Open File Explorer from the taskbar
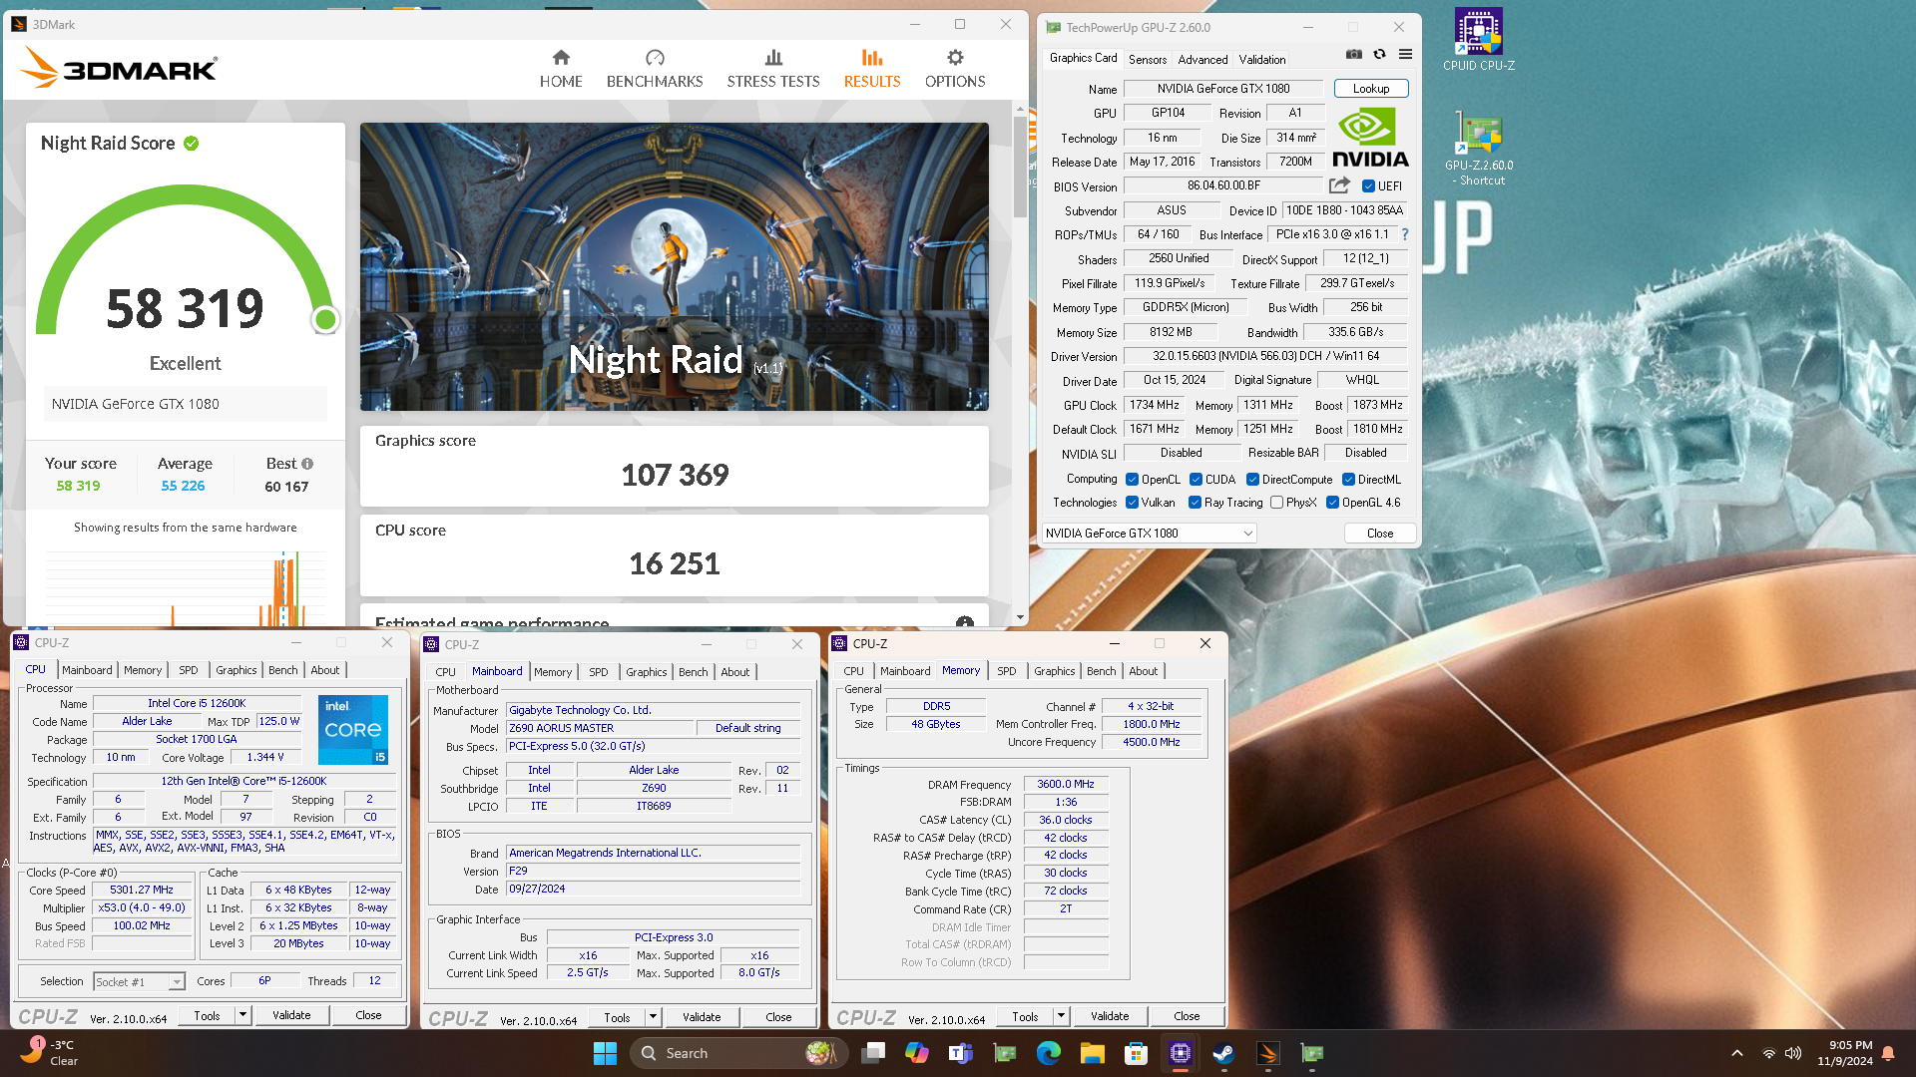 pyautogui.click(x=1093, y=1053)
